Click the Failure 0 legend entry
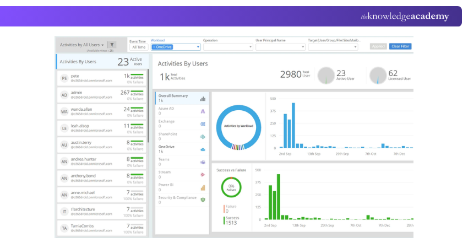Image resolution: width=468 pixels, height=248 pixels. (230, 209)
